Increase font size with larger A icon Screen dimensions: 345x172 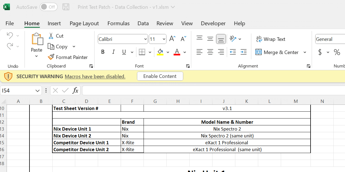click(x=172, y=39)
